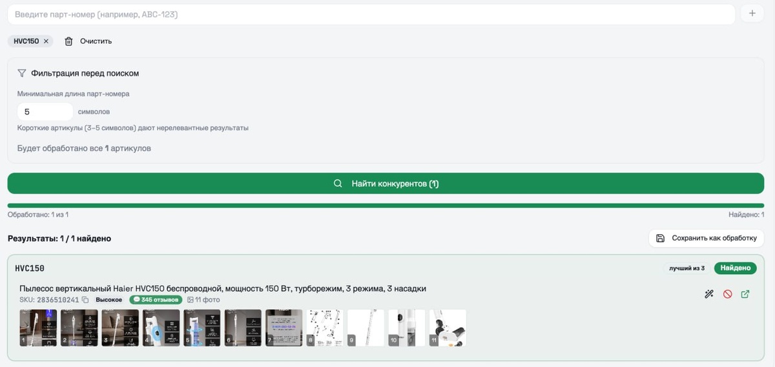The width and height of the screenshot is (775, 367).
Task: Open product photo thumbnail 11
Action: 448,328
